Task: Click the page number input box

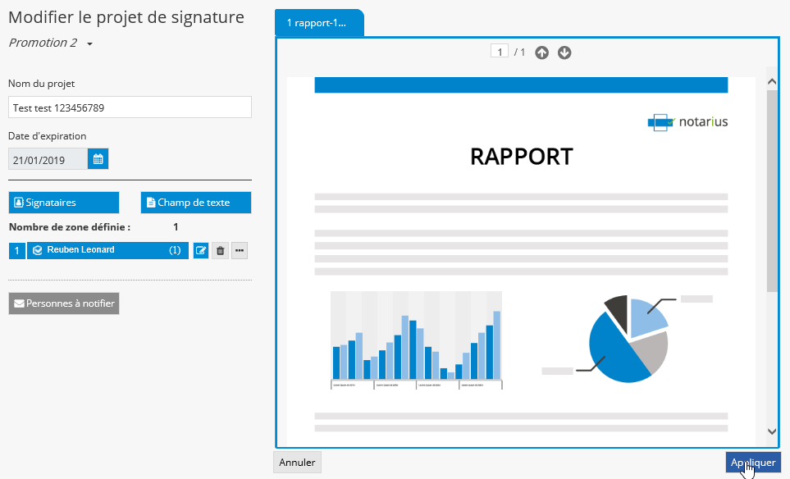Action: point(499,52)
